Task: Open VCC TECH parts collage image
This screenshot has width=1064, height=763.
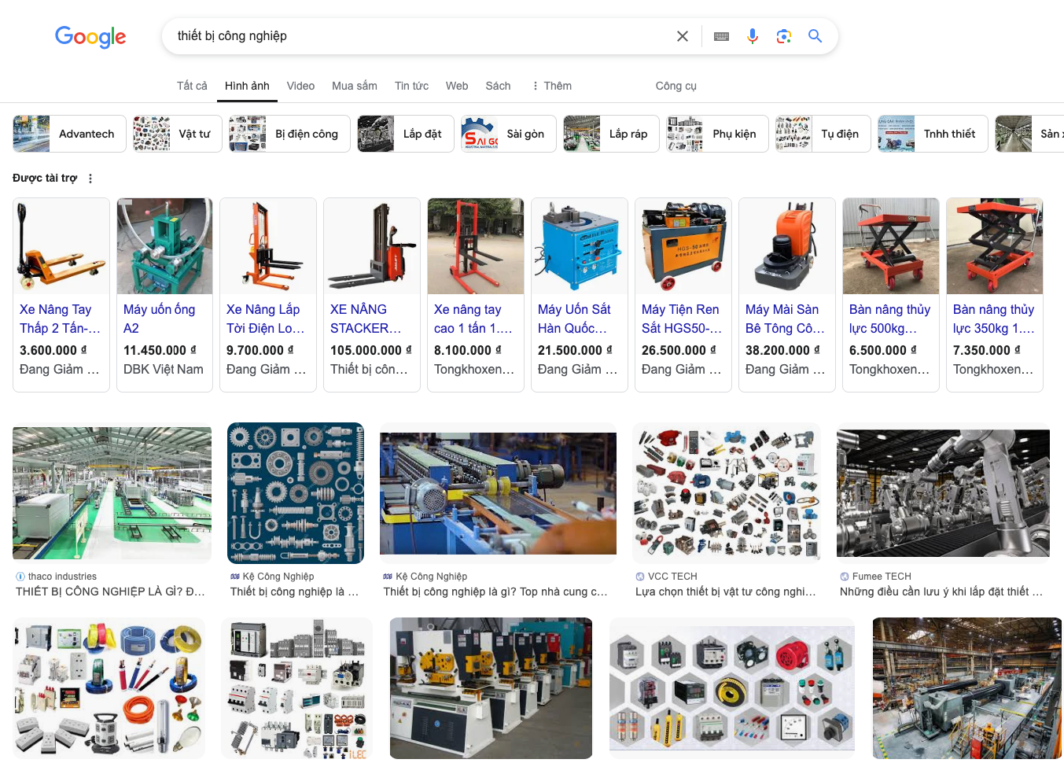Action: (727, 493)
